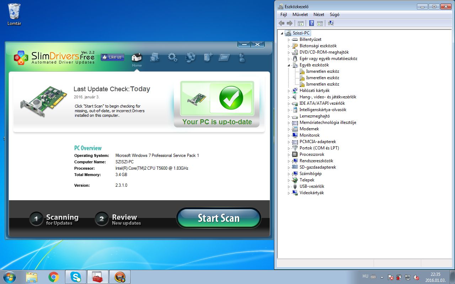This screenshot has height=284, width=455.
Task: Select the Sziszi-PC root label
Action: point(301,33)
